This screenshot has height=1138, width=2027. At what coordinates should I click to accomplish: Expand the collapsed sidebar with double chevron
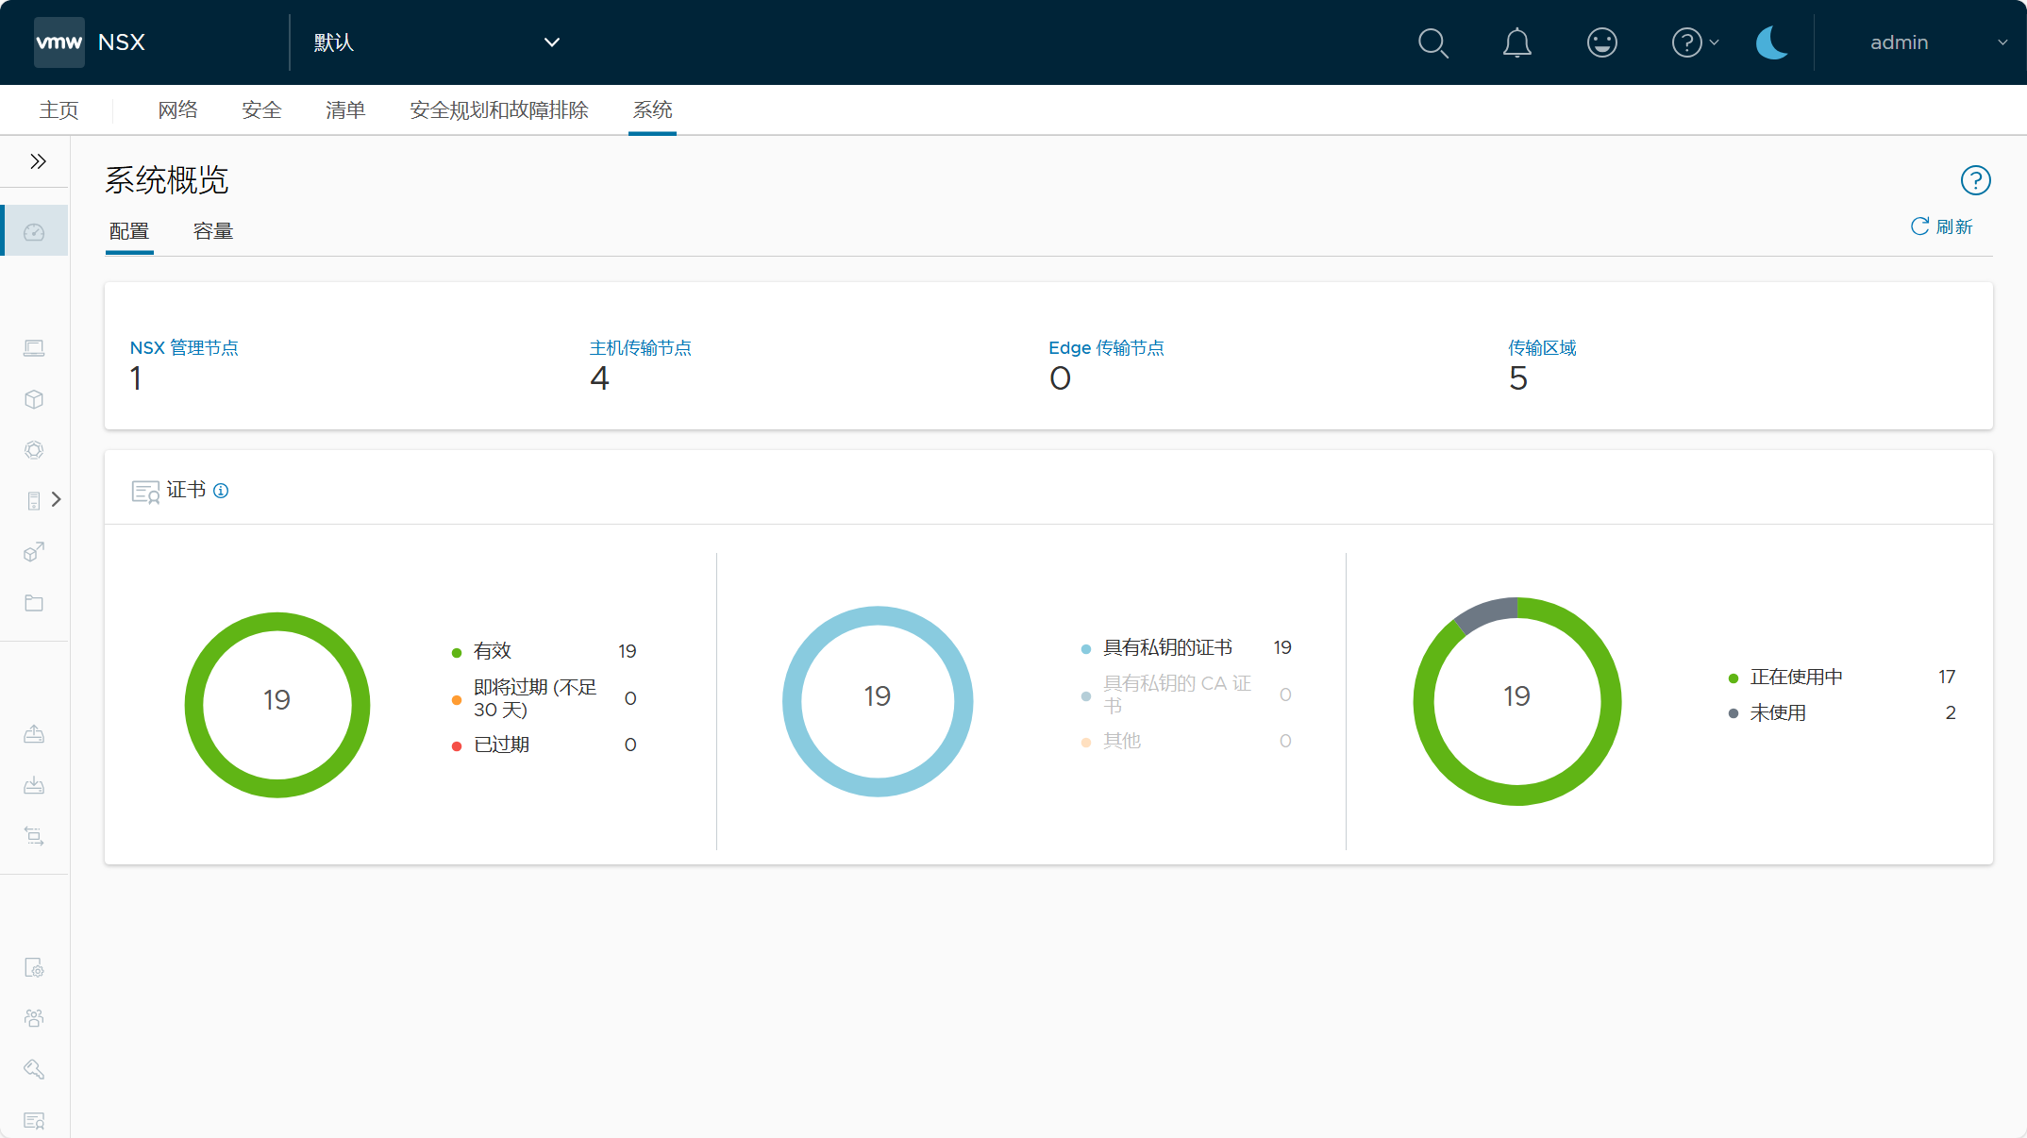click(x=38, y=161)
